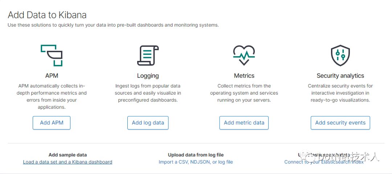Select the APM heading text
The height and width of the screenshot is (174, 392).
pyautogui.click(x=52, y=76)
